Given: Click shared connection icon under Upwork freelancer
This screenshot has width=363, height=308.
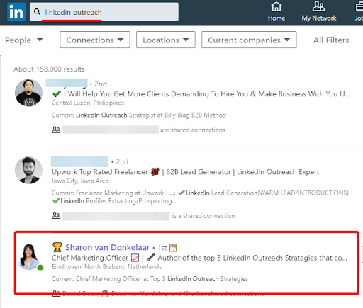Looking at the screenshot, I should click(56, 216).
